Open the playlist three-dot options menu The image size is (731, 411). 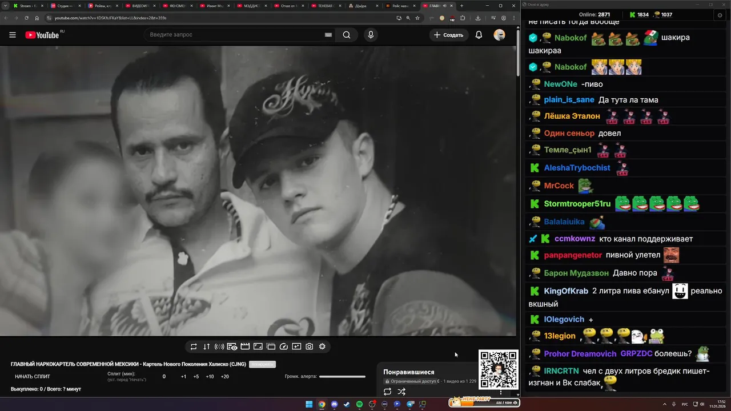coord(501,392)
